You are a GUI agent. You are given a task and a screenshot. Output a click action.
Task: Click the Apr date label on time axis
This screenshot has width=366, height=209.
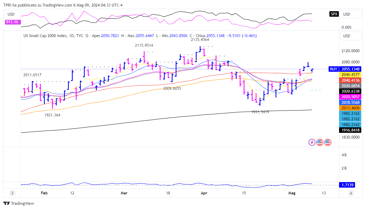(204, 193)
